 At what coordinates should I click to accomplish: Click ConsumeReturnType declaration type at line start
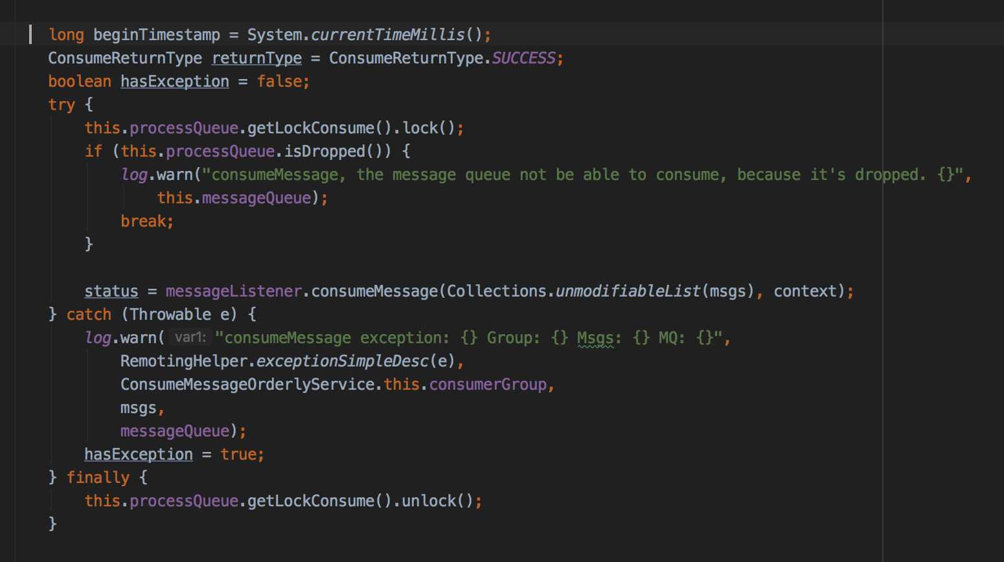click(x=125, y=58)
